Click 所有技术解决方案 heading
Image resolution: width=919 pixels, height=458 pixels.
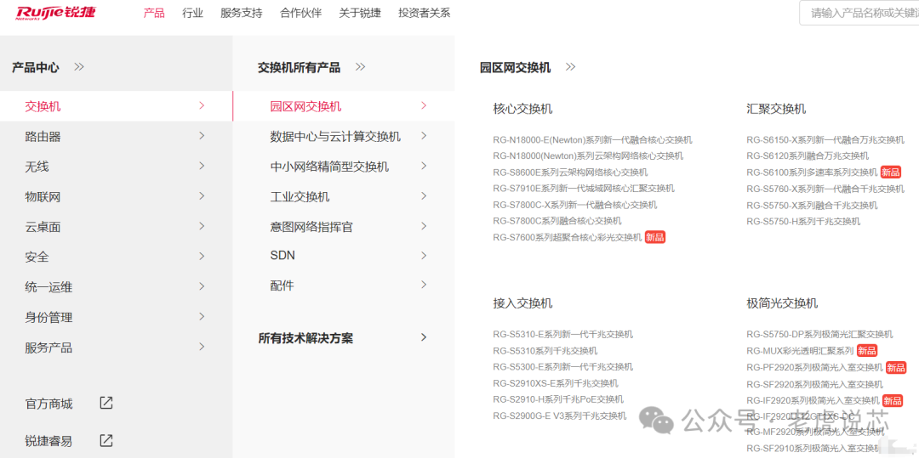306,338
